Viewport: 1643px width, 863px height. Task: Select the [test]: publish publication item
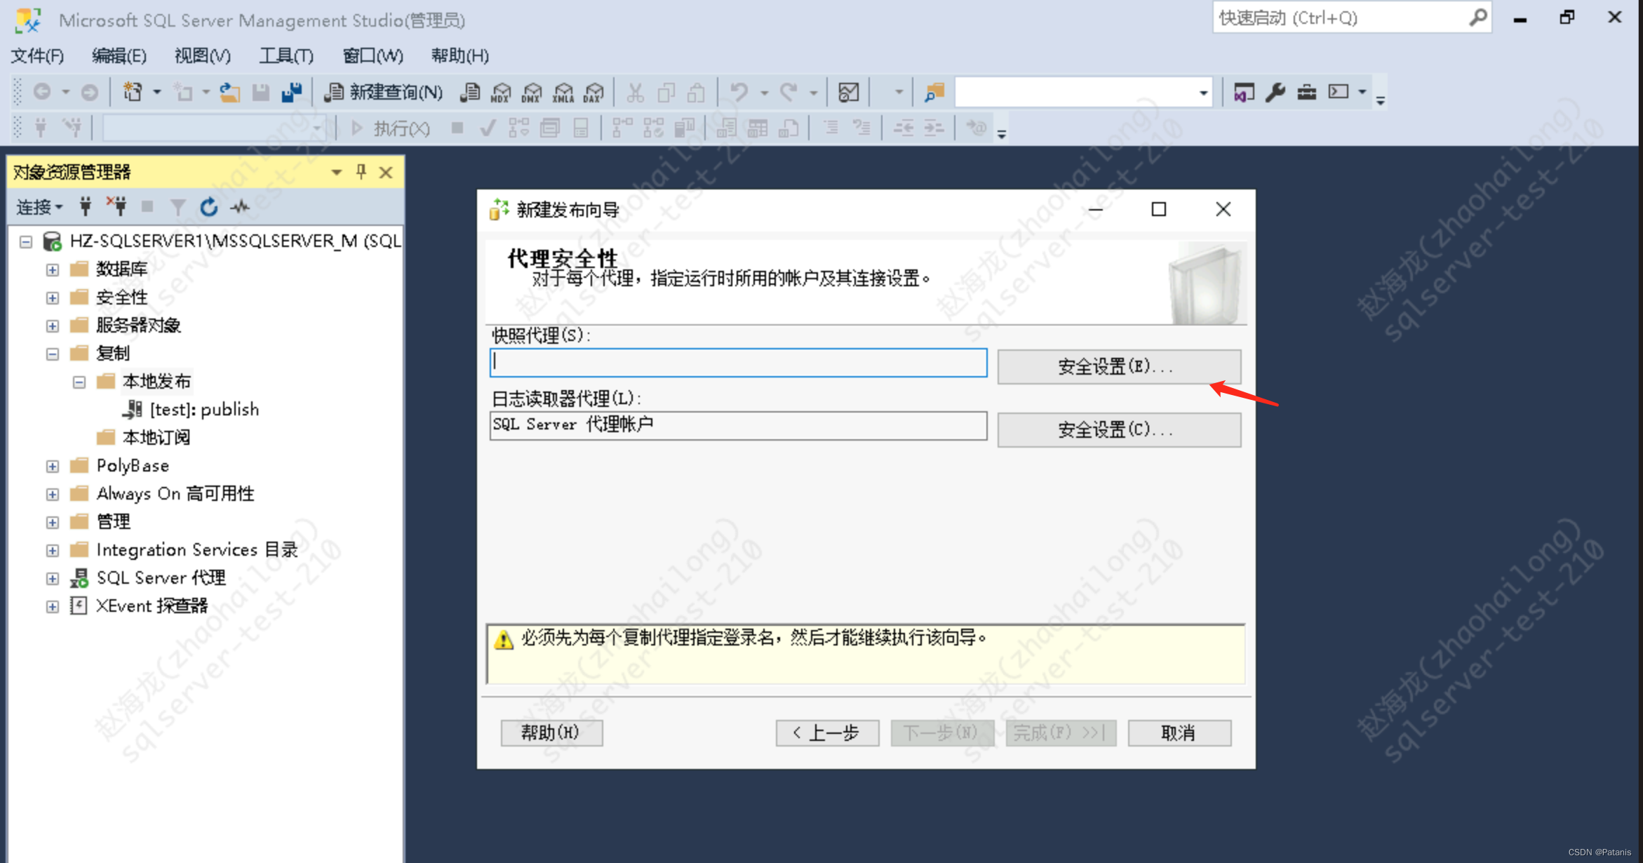(203, 410)
